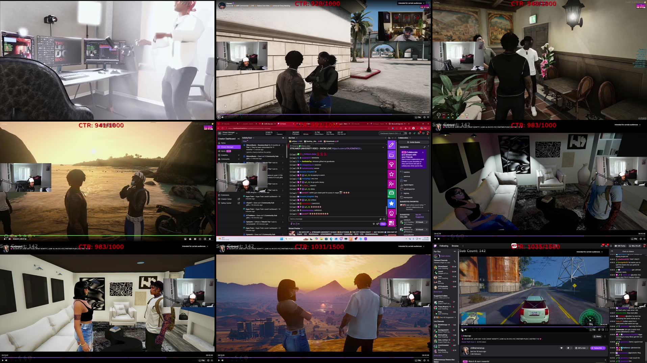Image resolution: width=647 pixels, height=363 pixels.
Task: Make chilliramensoup video fullscreen
Action: click(x=606, y=330)
